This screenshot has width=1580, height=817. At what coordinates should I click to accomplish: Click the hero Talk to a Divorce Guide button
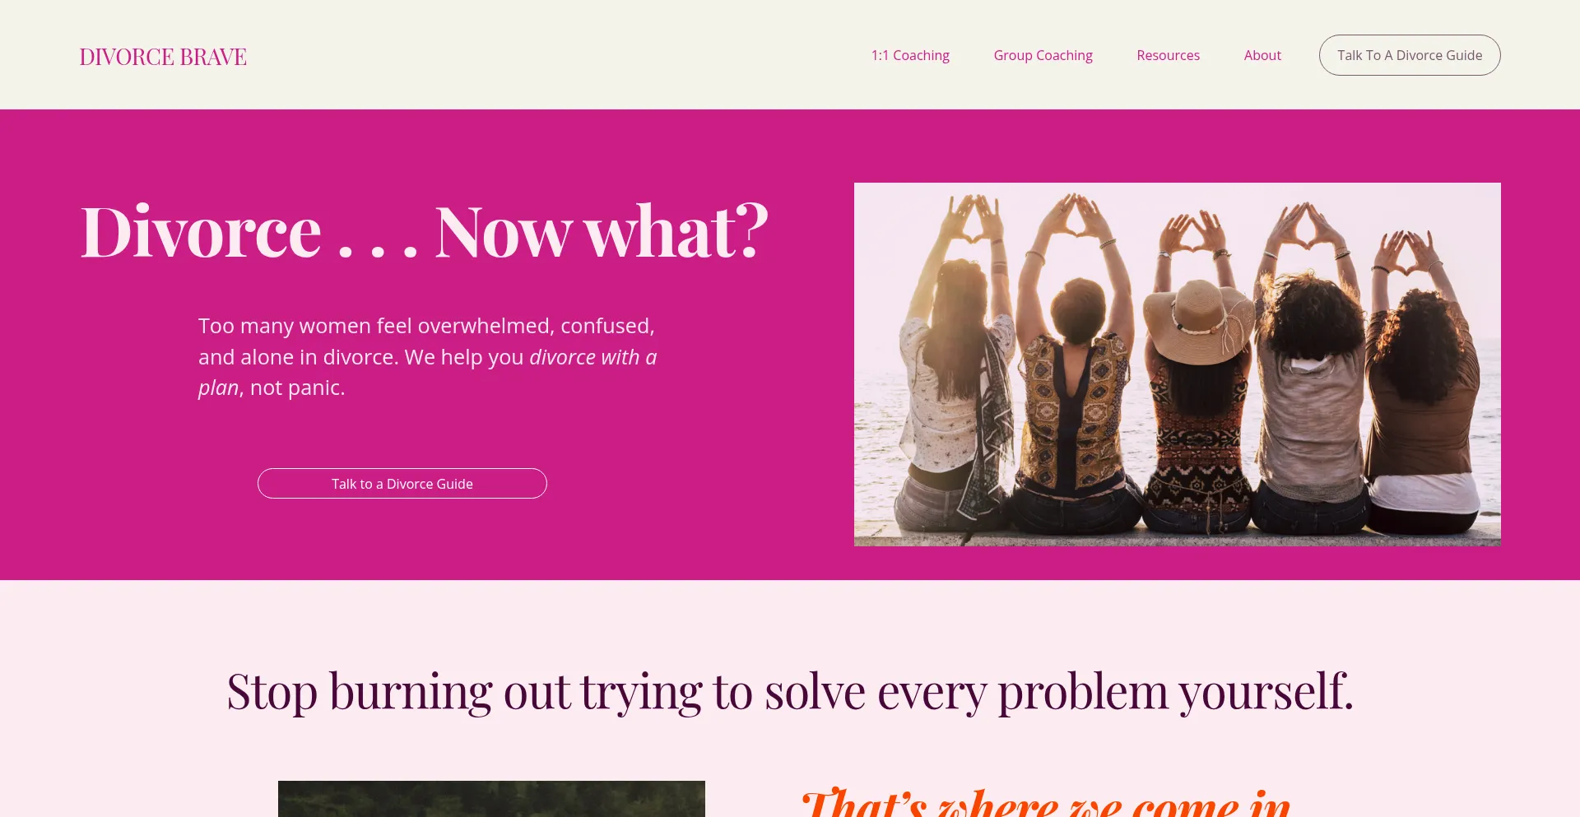[402, 484]
